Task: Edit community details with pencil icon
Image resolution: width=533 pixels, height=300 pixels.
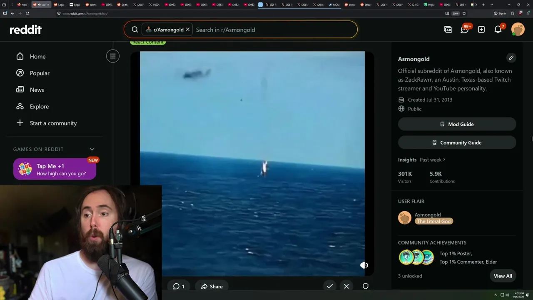Action: [511, 58]
